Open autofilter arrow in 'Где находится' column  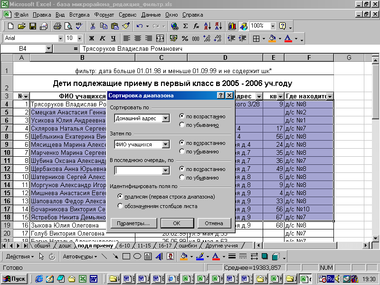click(330, 96)
